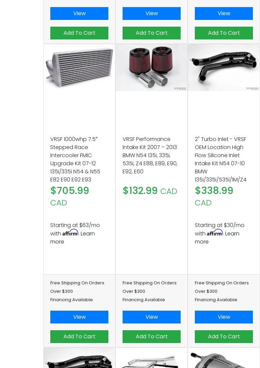Open the VRSF 1000whp Stepped Race Intercooler title
Viewport: 260px width, 368px height.
coord(75,159)
